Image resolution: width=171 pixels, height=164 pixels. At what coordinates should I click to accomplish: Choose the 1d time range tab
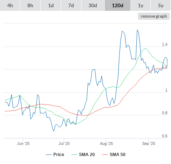[51, 5]
